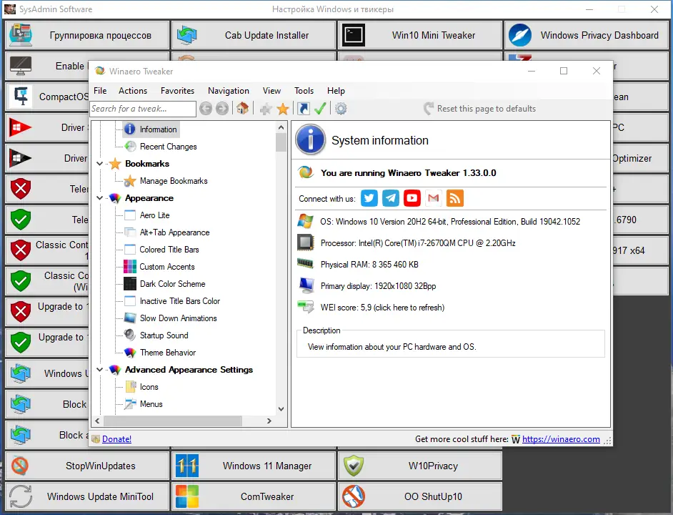The image size is (673, 515).
Task: Launch OO ShutUp10 in SysAdmin window
Action: click(420, 496)
